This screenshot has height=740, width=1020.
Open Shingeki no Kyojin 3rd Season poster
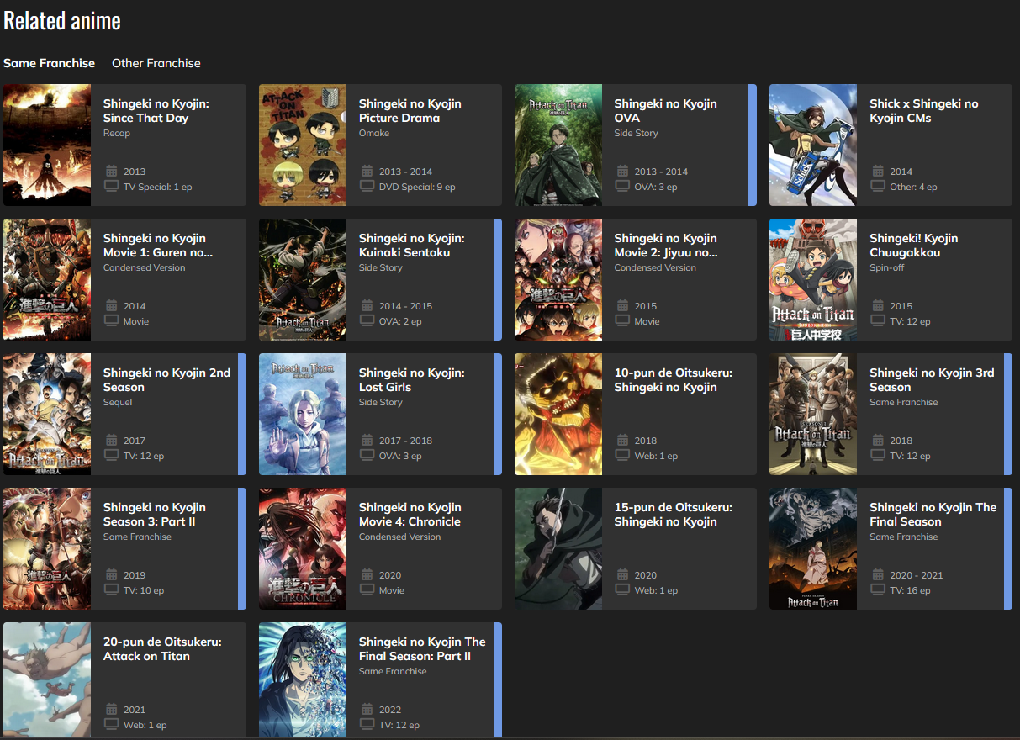(813, 414)
